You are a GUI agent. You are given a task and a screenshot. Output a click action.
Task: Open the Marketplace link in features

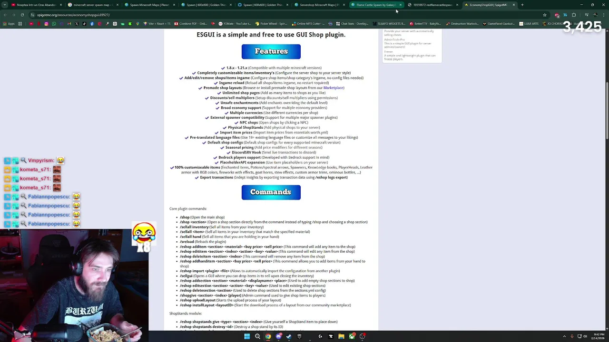334,88
